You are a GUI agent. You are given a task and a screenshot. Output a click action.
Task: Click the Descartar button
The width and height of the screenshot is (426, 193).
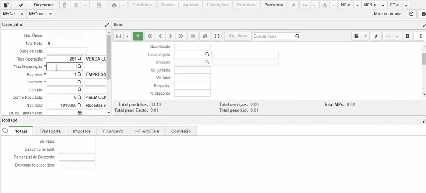(x=44, y=5)
